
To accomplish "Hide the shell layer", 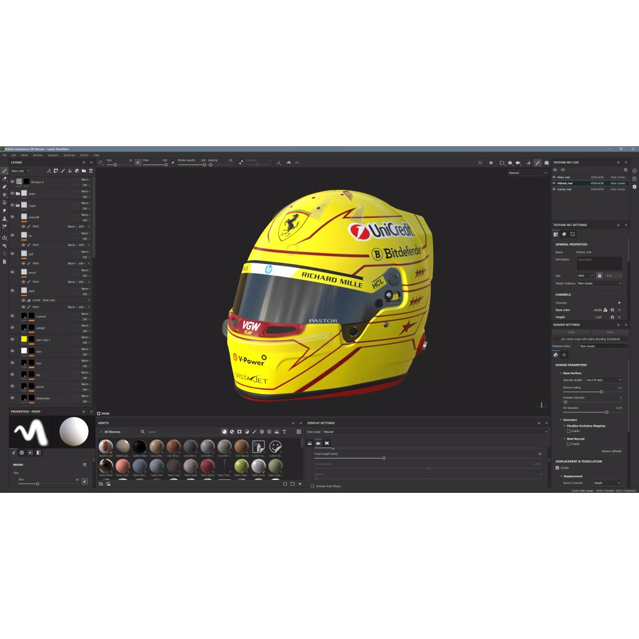I will point(12,291).
